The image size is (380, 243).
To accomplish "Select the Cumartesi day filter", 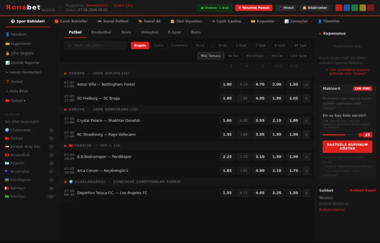I will (179, 46).
